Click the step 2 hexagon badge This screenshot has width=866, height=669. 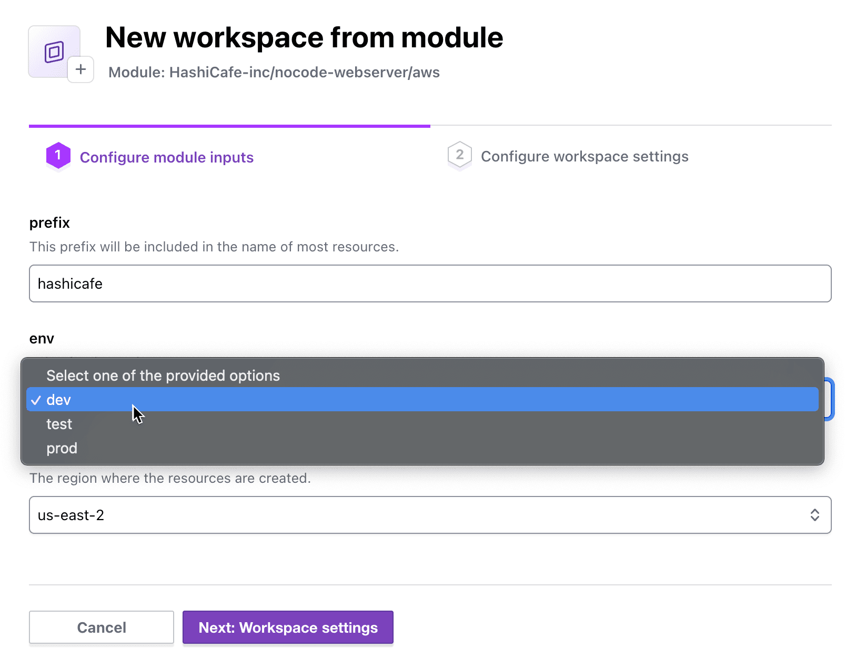(459, 155)
